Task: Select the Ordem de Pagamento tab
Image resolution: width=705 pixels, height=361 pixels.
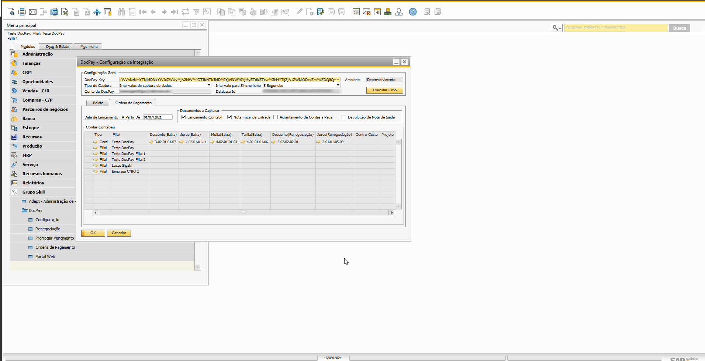Action: [x=134, y=103]
